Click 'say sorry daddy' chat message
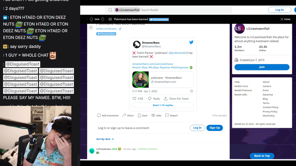This screenshot has width=296, height=166. 25,47
